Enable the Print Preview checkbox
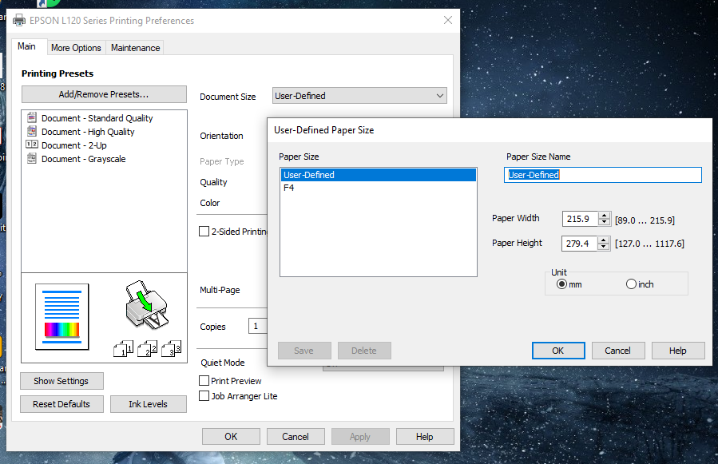The height and width of the screenshot is (464, 718). [204, 381]
